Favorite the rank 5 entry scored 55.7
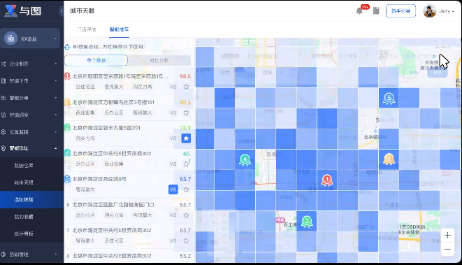The width and height of the screenshot is (462, 265). 186,189
